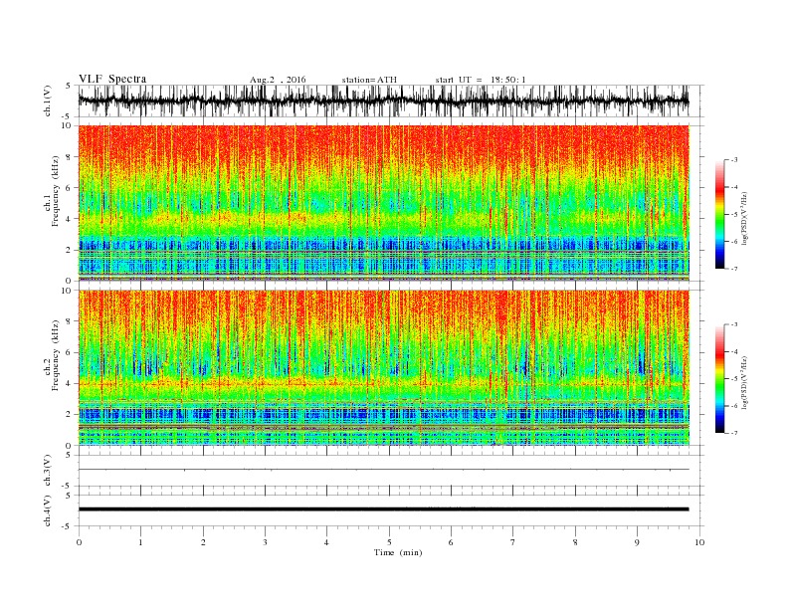Select the "Aug.2 , 2016" date text
Screen dimensions: 788x609
[x=278, y=80]
